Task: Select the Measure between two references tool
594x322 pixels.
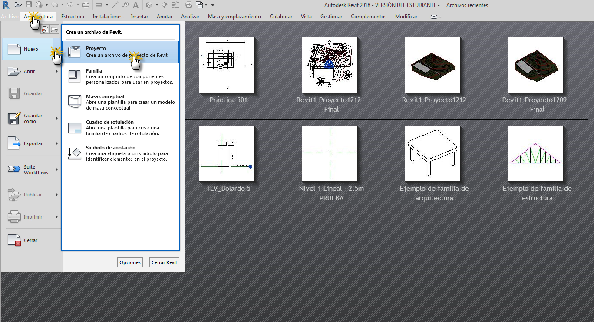Action: (99, 5)
